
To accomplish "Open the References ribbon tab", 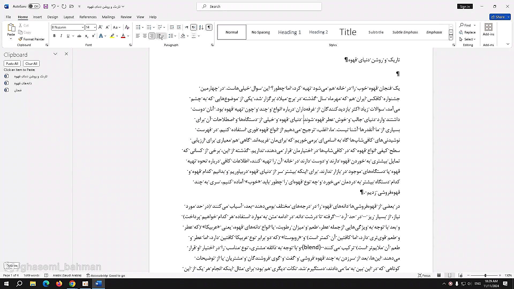I will point(88,17).
